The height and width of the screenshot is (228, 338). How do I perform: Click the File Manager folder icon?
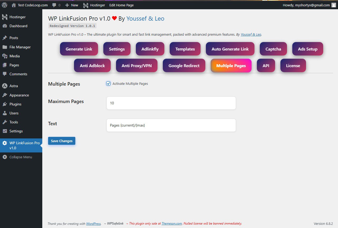[x=5, y=47]
